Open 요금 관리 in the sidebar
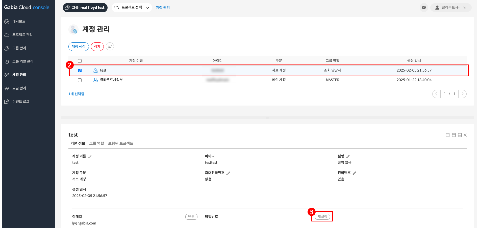 (7, 88)
